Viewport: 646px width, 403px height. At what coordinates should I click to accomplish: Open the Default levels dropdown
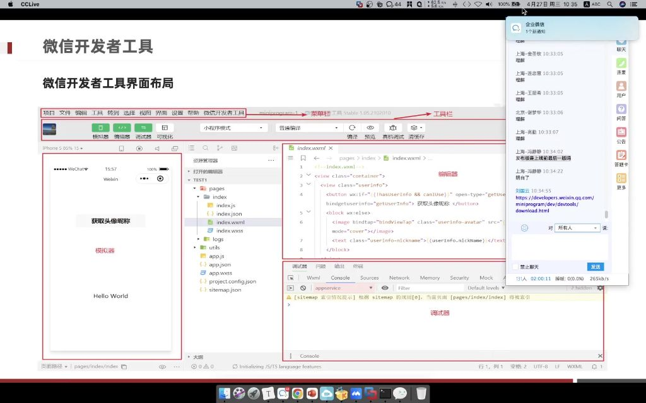click(x=486, y=288)
